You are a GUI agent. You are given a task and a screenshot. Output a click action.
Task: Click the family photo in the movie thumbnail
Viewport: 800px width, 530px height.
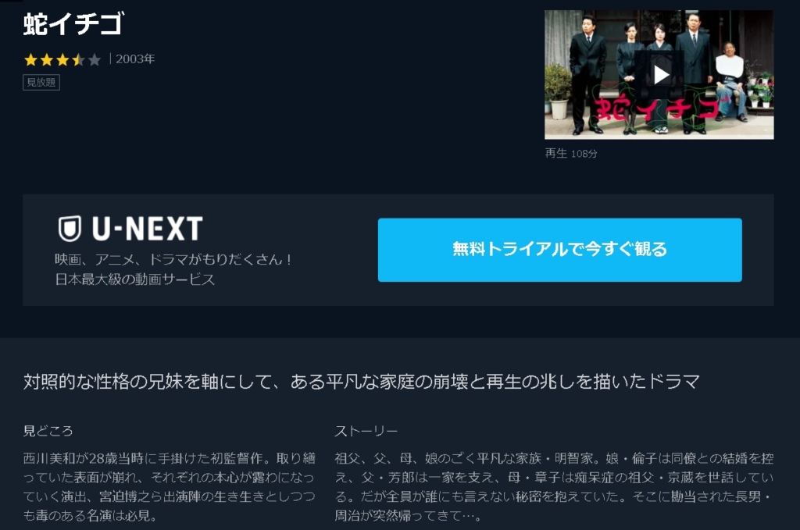pos(659,74)
